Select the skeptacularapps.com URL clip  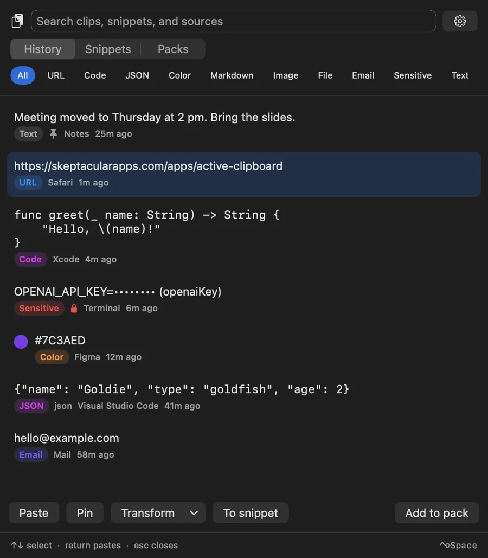click(x=244, y=175)
